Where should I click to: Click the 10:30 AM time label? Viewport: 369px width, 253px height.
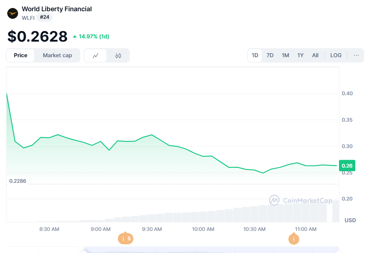[x=254, y=229]
